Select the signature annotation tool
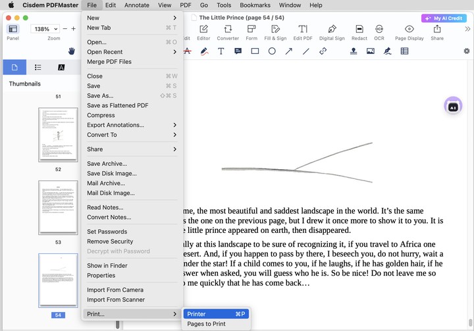The height and width of the screenshot is (331, 474). [387, 51]
